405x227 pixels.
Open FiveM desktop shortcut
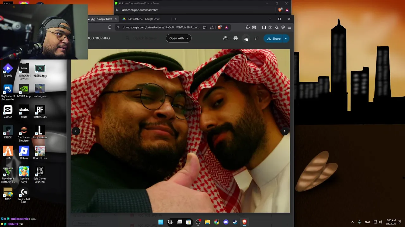tap(8, 153)
